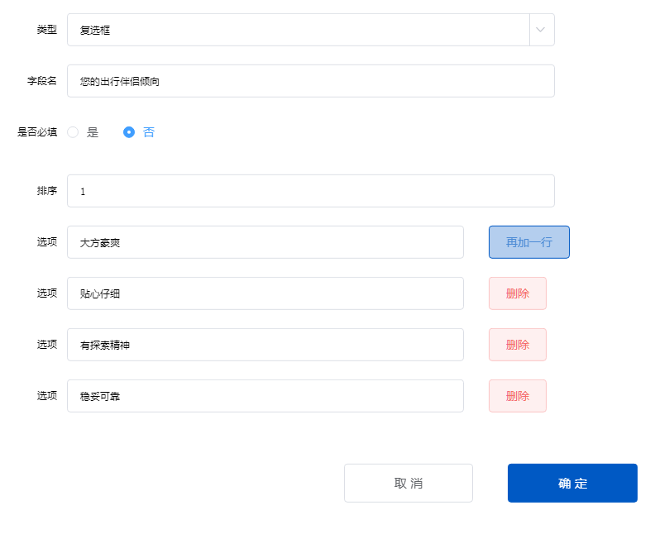The height and width of the screenshot is (539, 650).
Task: Click the option field containing 大方豪爽
Action: 265,242
